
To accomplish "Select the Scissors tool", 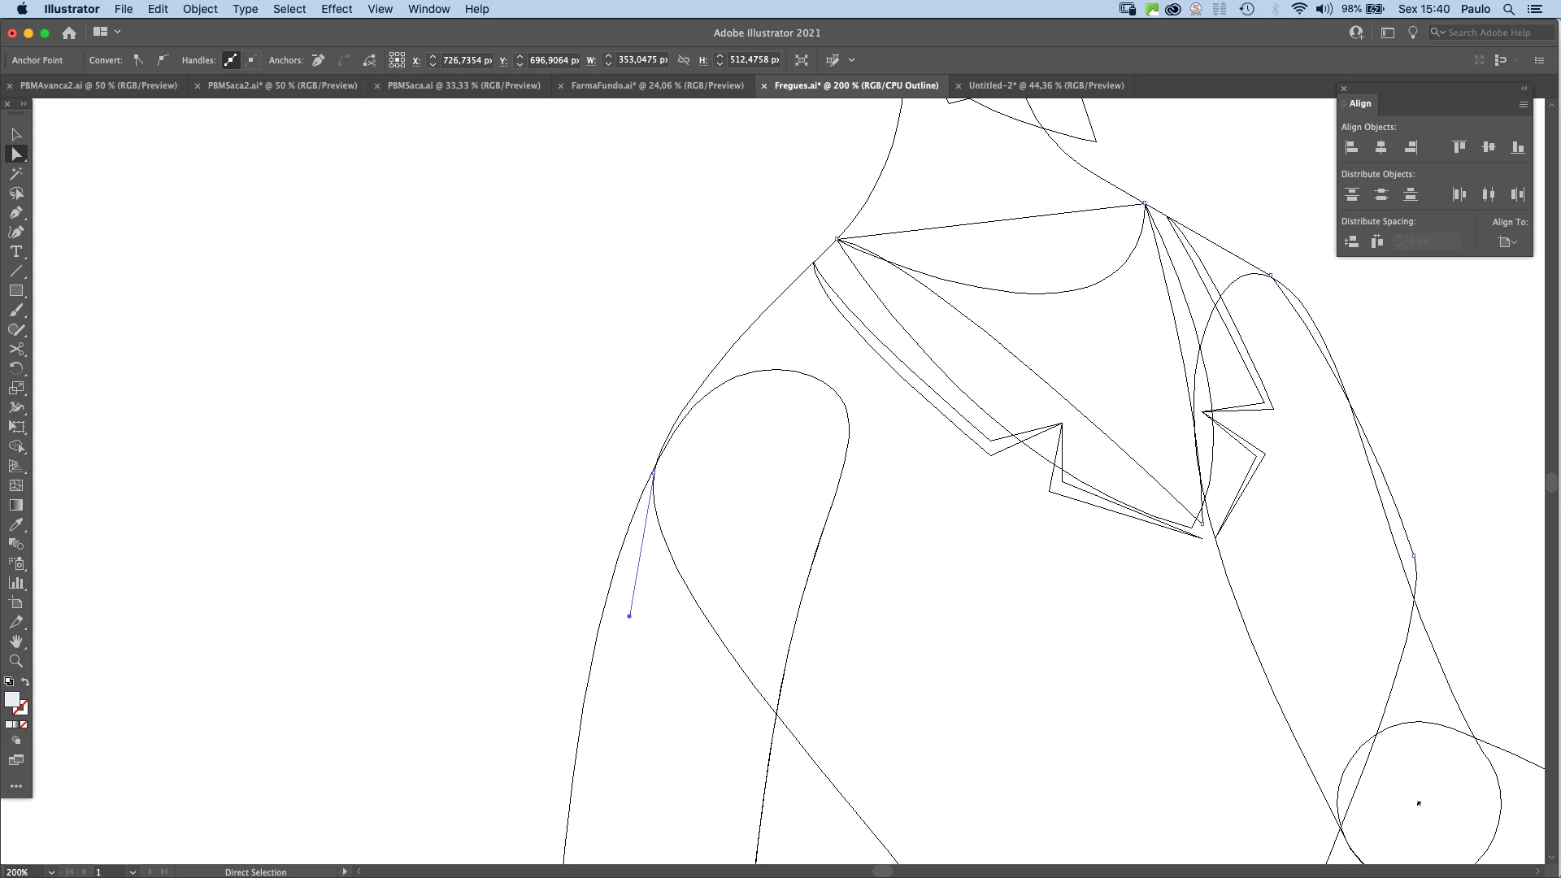I will (x=15, y=350).
